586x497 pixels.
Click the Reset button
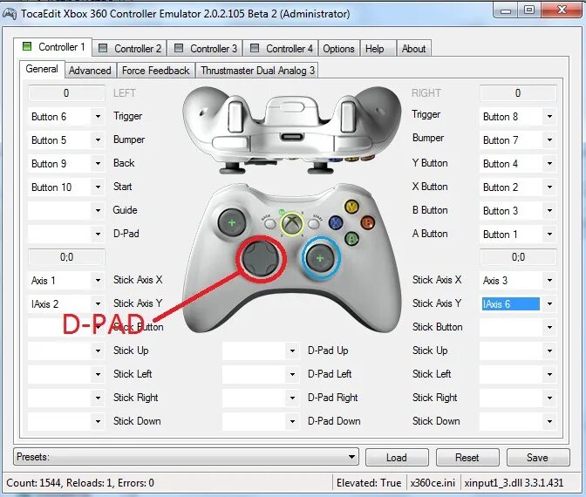click(467, 458)
